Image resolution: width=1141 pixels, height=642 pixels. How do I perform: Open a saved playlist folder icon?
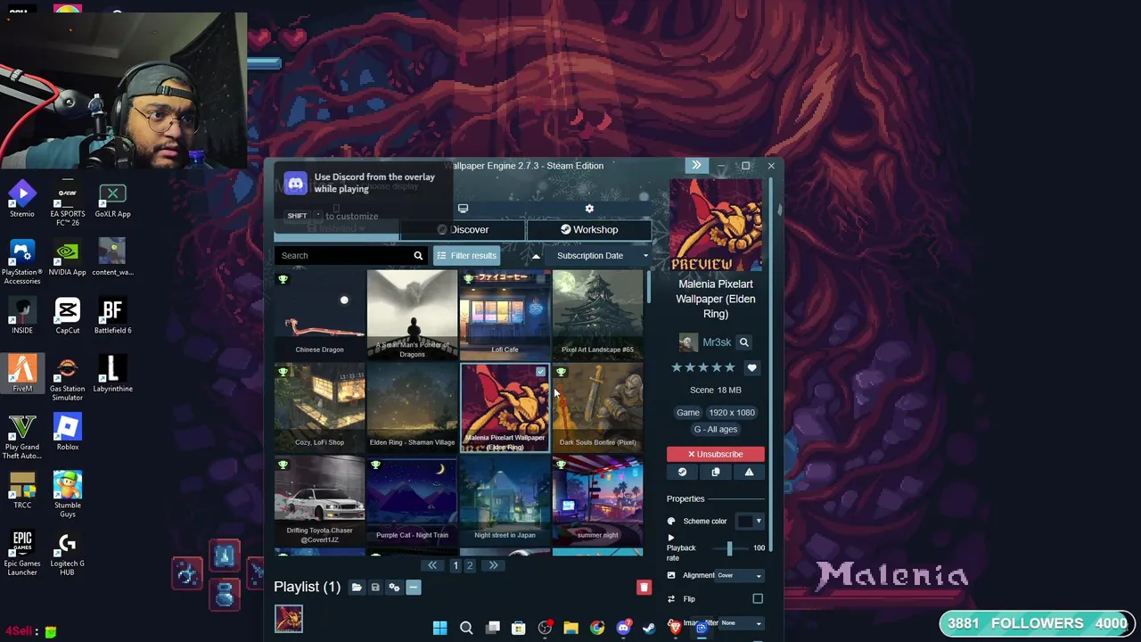point(357,587)
